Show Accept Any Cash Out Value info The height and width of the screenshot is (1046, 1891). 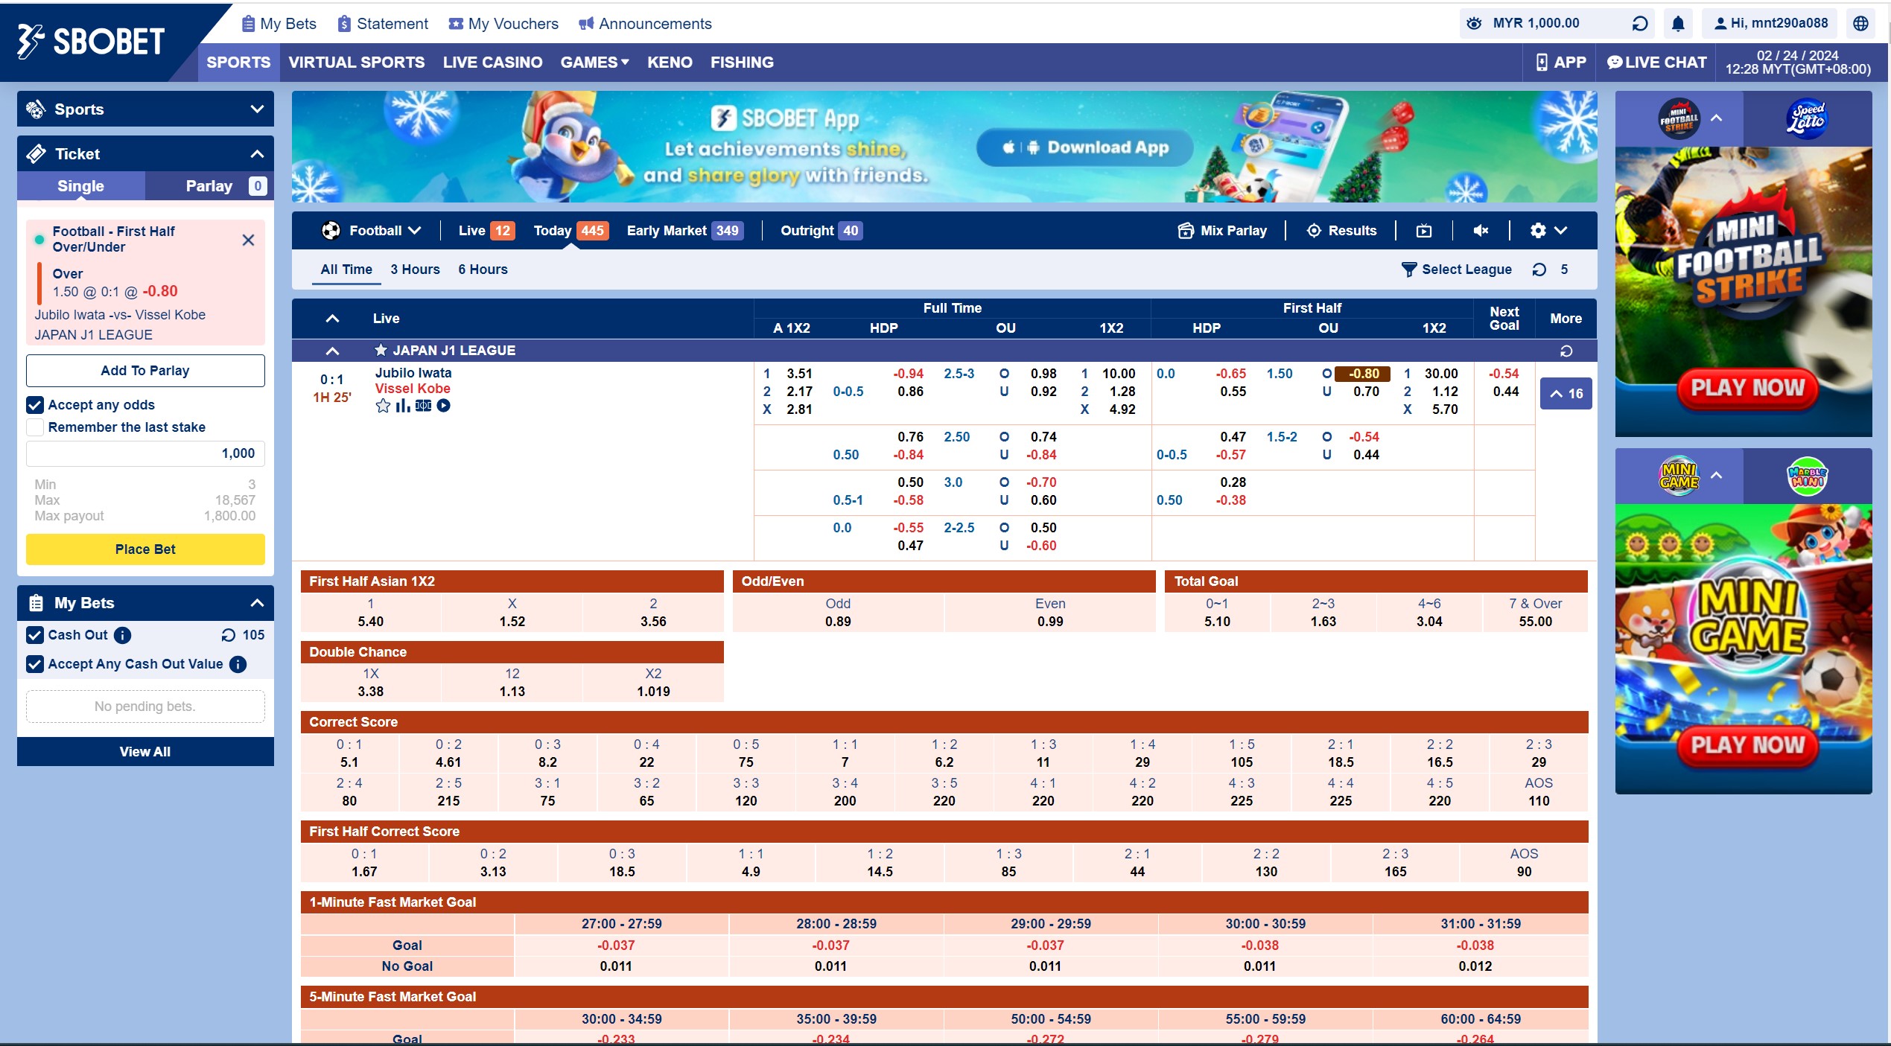(x=238, y=664)
